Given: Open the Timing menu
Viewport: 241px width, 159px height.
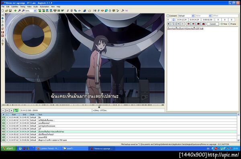Looking at the screenshot, I should pos(22,6).
